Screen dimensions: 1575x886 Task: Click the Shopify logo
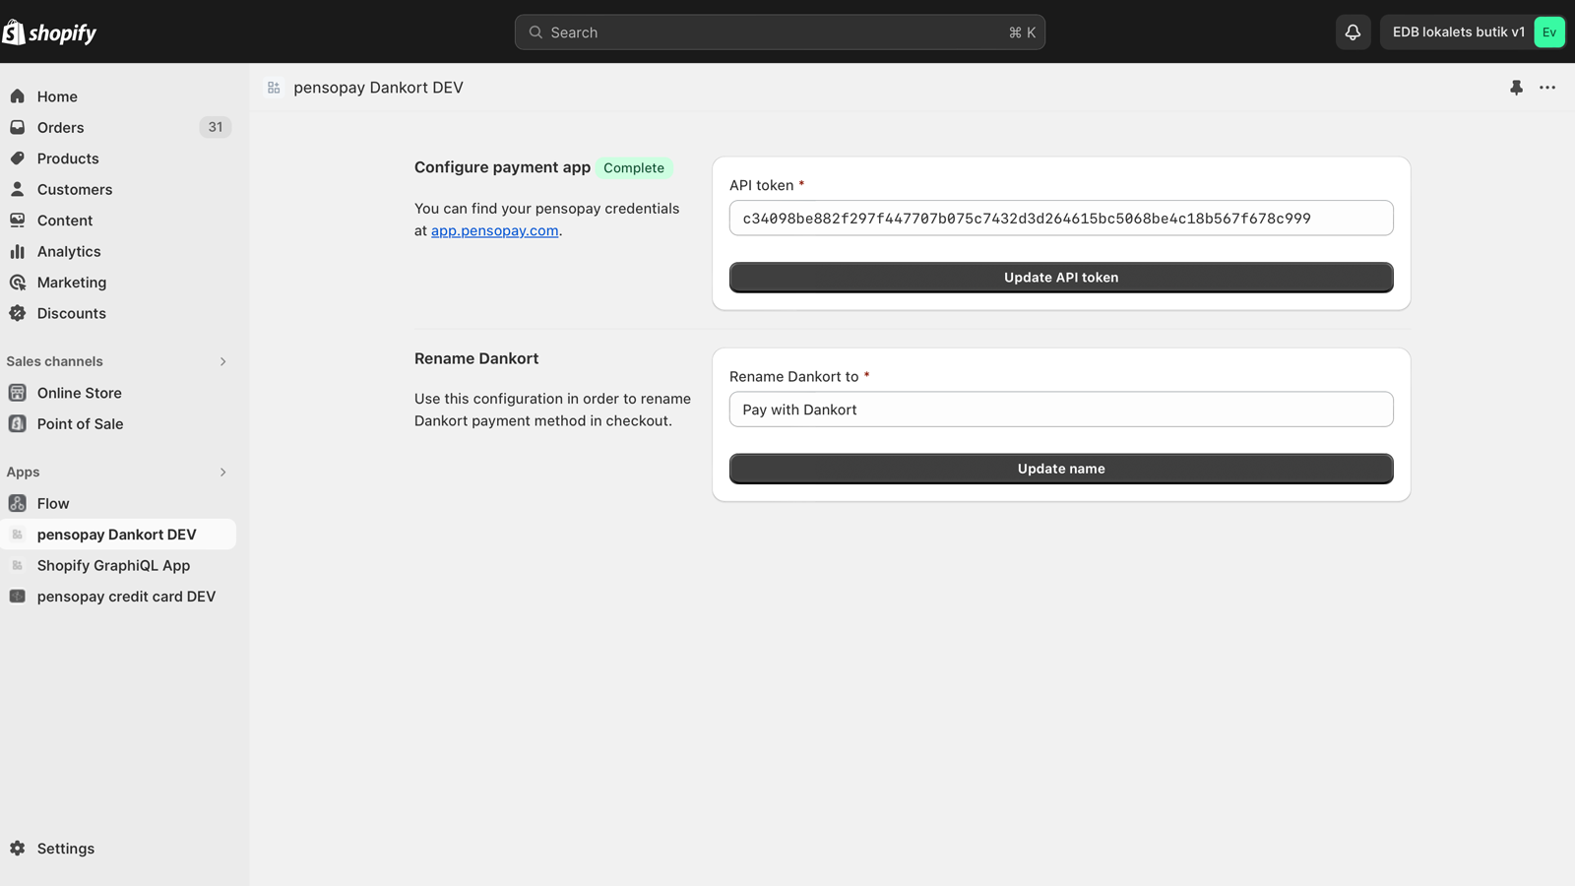[x=49, y=32]
